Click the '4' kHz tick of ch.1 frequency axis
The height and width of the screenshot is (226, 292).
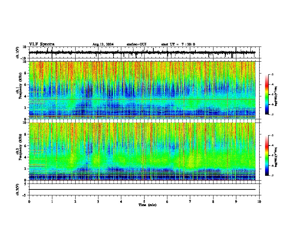[x=25, y=96]
